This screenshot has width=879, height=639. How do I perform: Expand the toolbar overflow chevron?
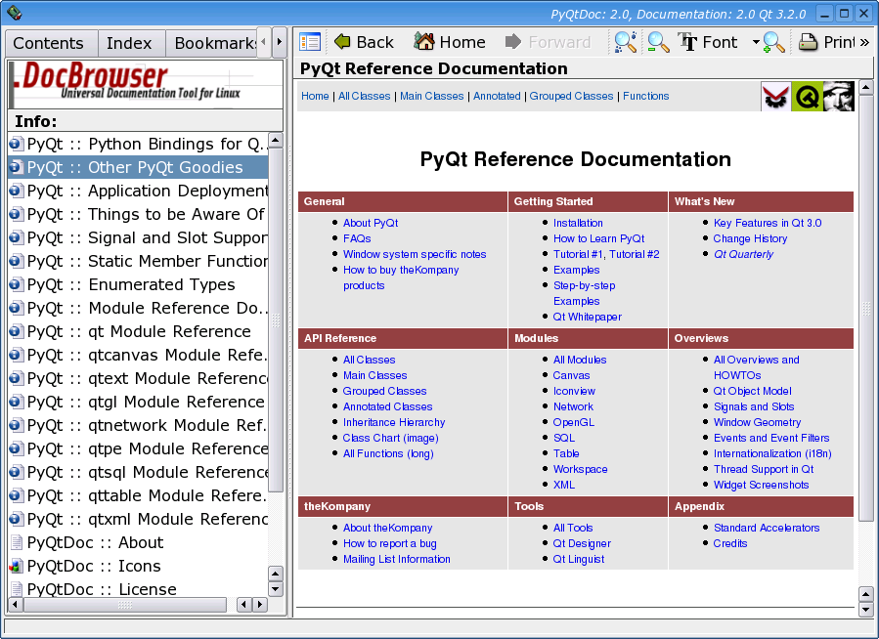click(x=864, y=42)
